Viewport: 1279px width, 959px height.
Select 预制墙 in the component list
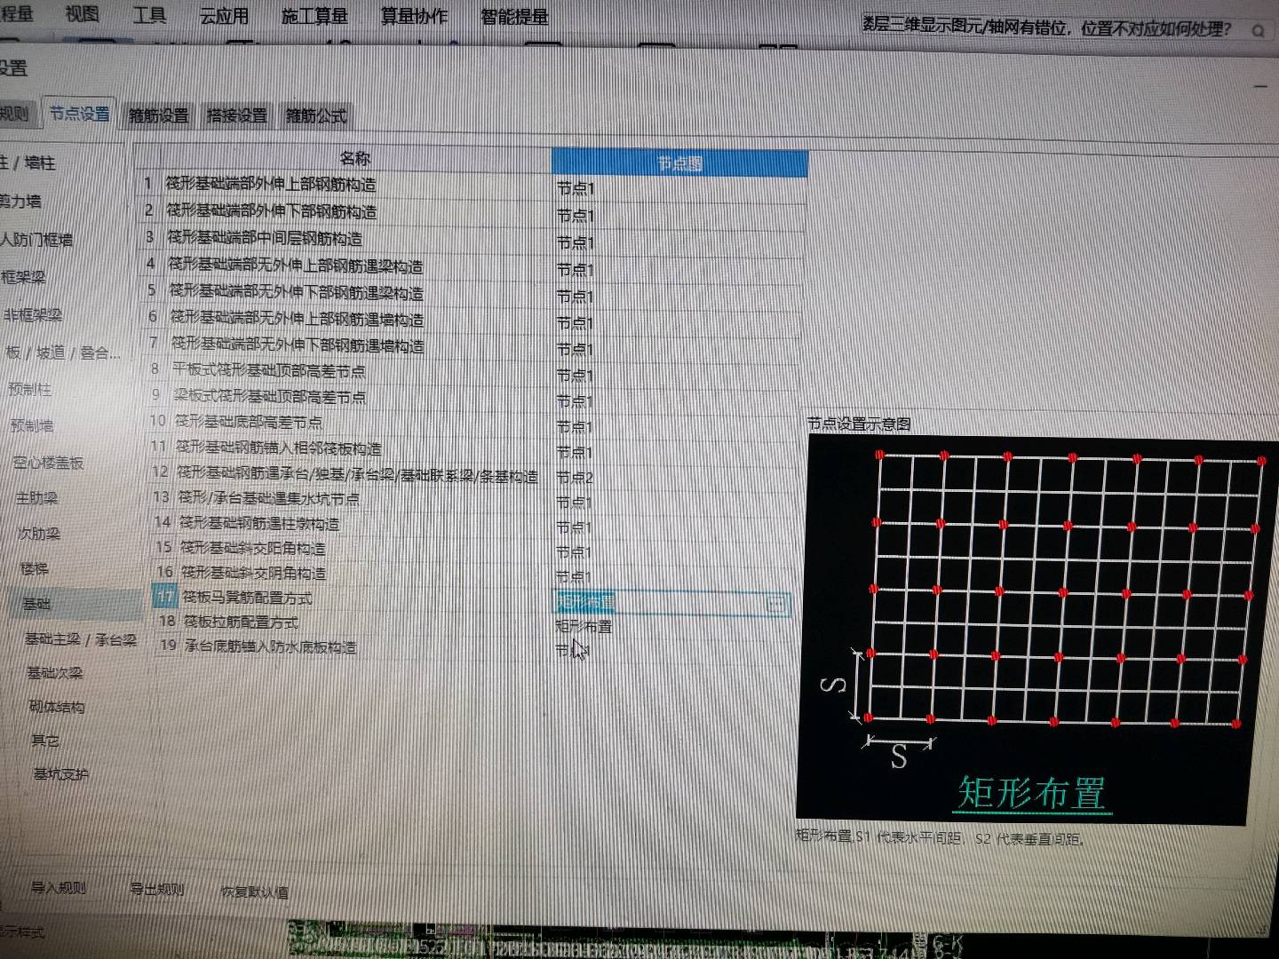pyautogui.click(x=32, y=426)
